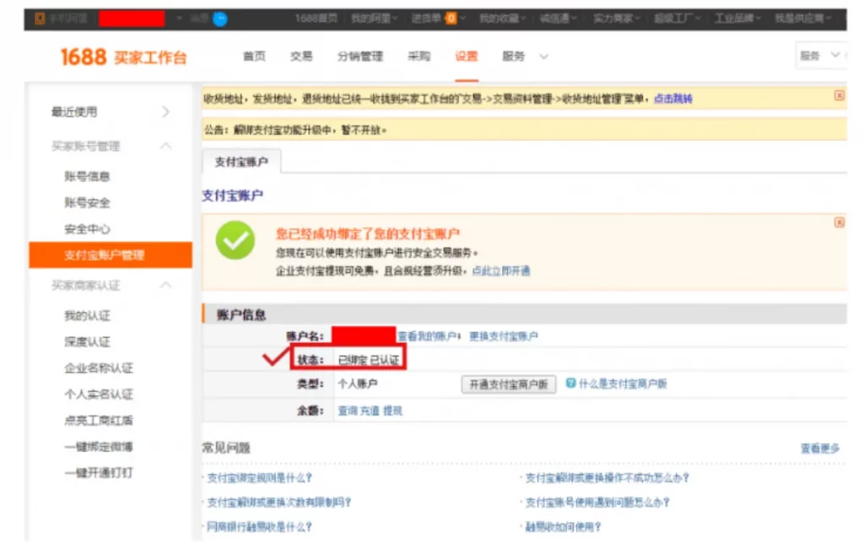
Task: Expand 最近使用 in the sidebar
Action: (x=165, y=112)
